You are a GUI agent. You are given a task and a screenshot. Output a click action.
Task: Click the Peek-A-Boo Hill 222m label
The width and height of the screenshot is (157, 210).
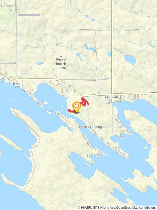coord(61,64)
